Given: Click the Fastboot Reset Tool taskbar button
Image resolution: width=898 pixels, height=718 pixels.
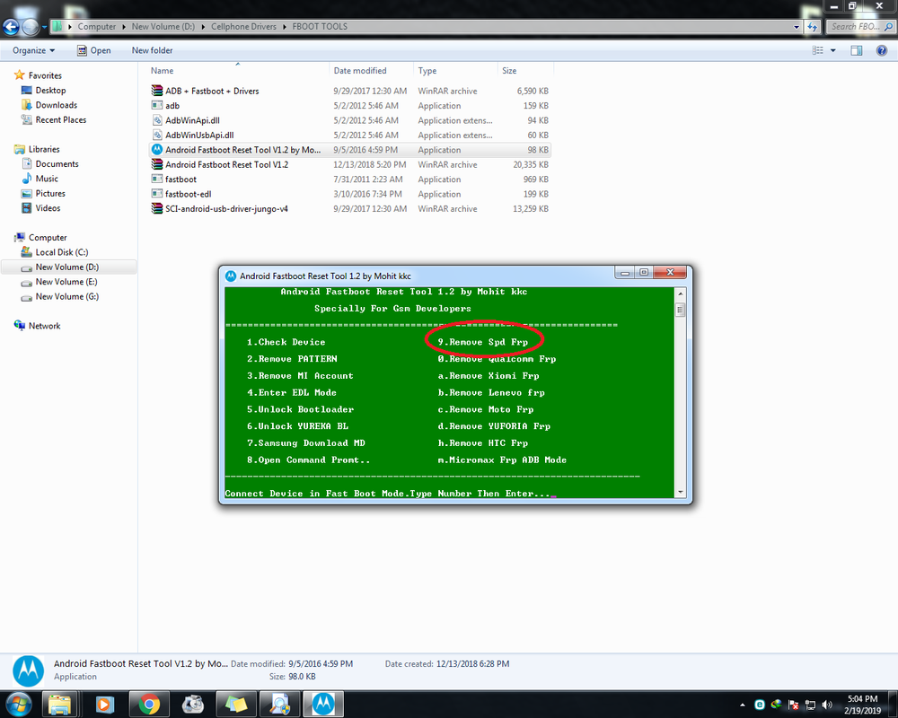Looking at the screenshot, I should [323, 705].
